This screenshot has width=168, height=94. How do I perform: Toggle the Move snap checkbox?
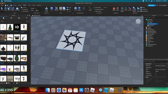tap(30, 10)
